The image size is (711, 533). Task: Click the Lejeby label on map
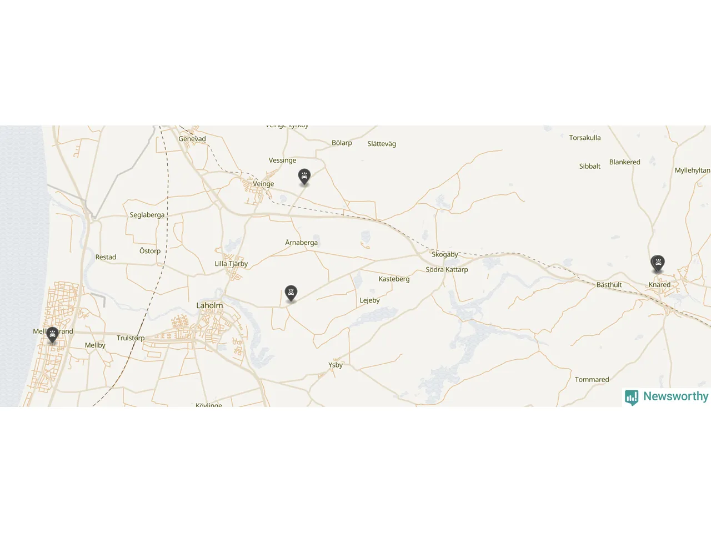point(369,300)
